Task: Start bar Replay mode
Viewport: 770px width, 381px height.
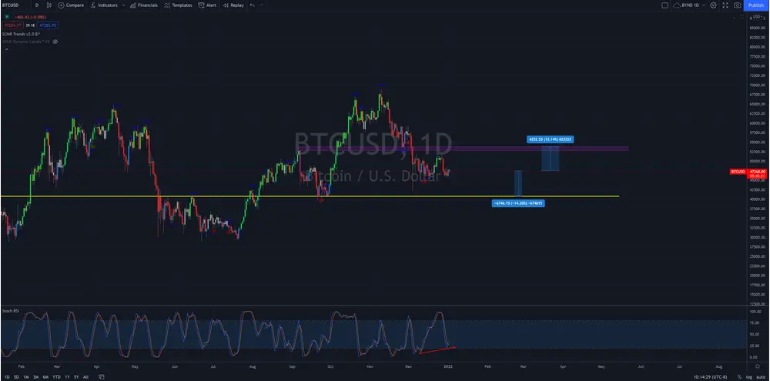Action: (233, 5)
